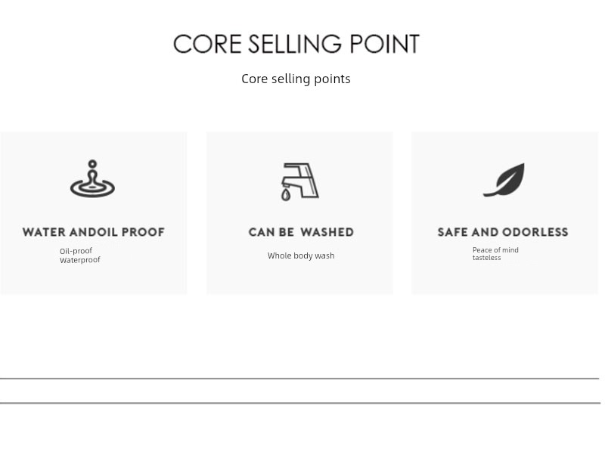Image resolution: width=605 pixels, height=449 pixels.
Task: Click the WATER ANDOIL PROOF title
Action: (x=94, y=232)
